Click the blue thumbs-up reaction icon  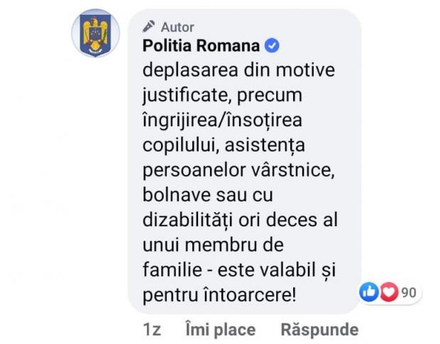coord(369,292)
